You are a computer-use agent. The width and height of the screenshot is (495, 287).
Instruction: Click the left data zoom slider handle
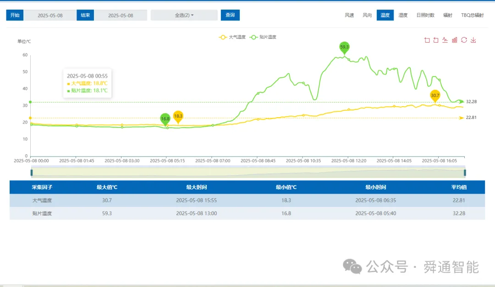pyautogui.click(x=32, y=173)
